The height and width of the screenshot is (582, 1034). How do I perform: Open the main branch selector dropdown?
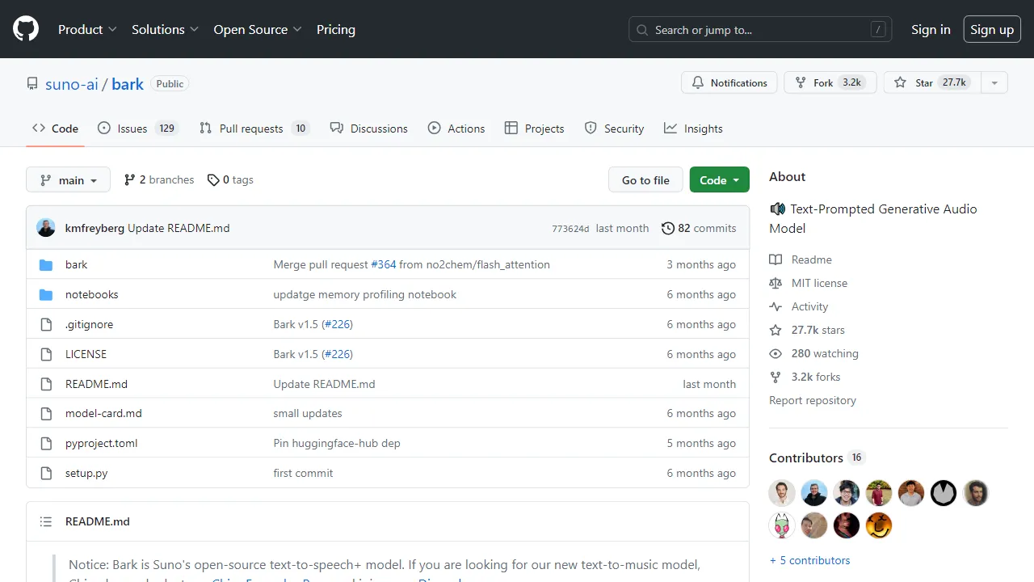68,179
